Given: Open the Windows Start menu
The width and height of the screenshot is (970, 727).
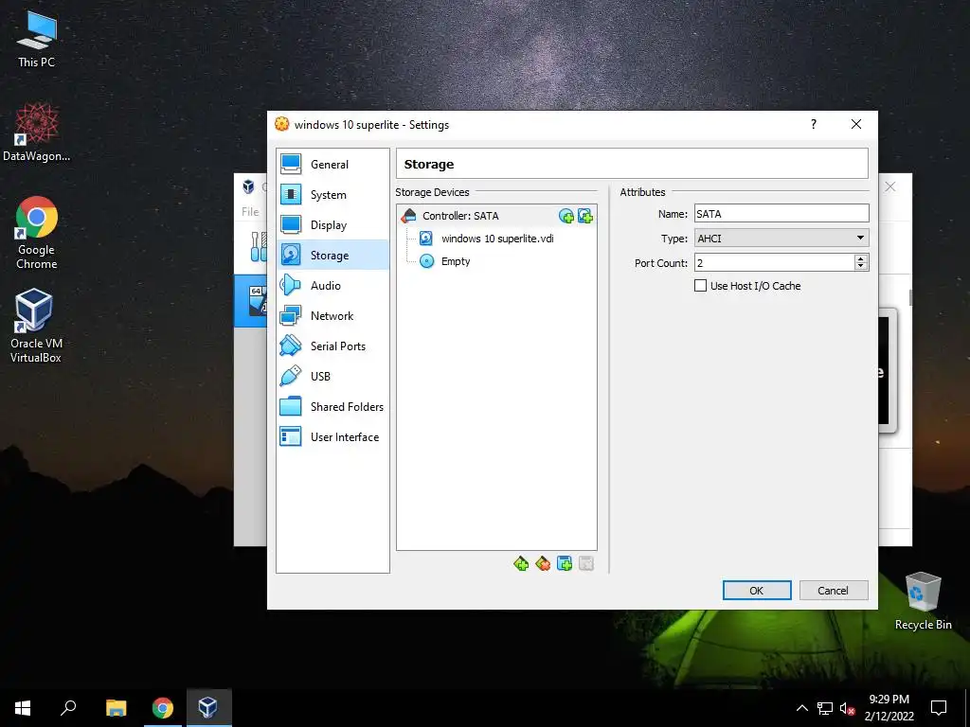Looking at the screenshot, I should click(23, 708).
